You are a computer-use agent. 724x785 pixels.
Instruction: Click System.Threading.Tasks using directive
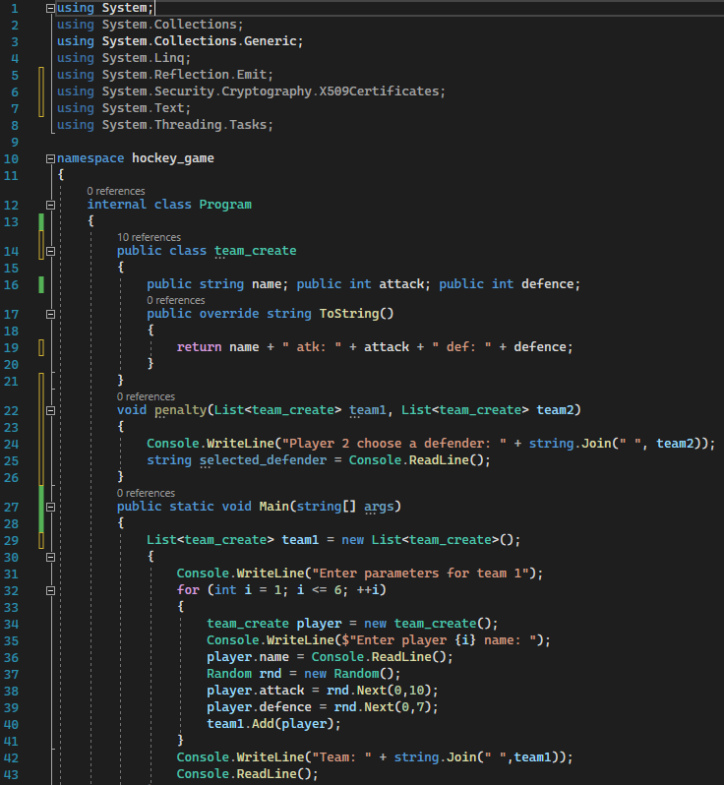click(164, 125)
